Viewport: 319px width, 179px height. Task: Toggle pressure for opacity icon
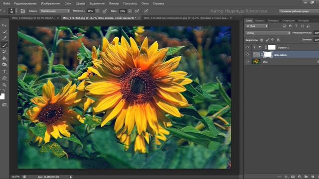tap(105, 11)
